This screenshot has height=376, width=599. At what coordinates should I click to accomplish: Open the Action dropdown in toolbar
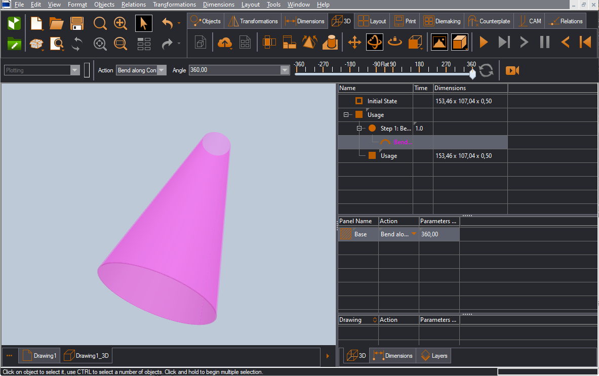[162, 70]
